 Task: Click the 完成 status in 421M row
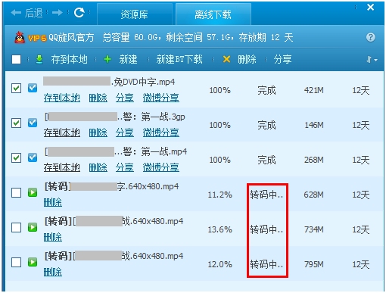266,90
